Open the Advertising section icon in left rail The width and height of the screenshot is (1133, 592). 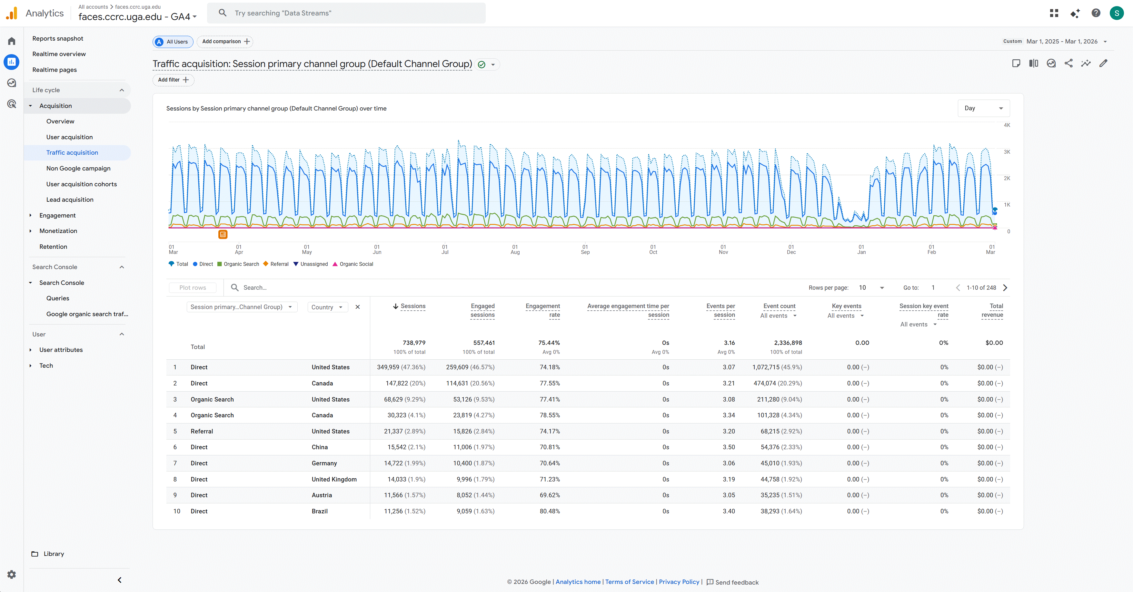12,104
